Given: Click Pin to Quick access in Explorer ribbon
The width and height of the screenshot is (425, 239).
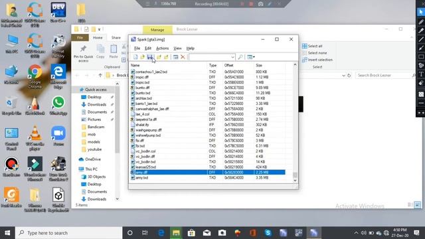Looking at the screenshot, I should [83, 54].
